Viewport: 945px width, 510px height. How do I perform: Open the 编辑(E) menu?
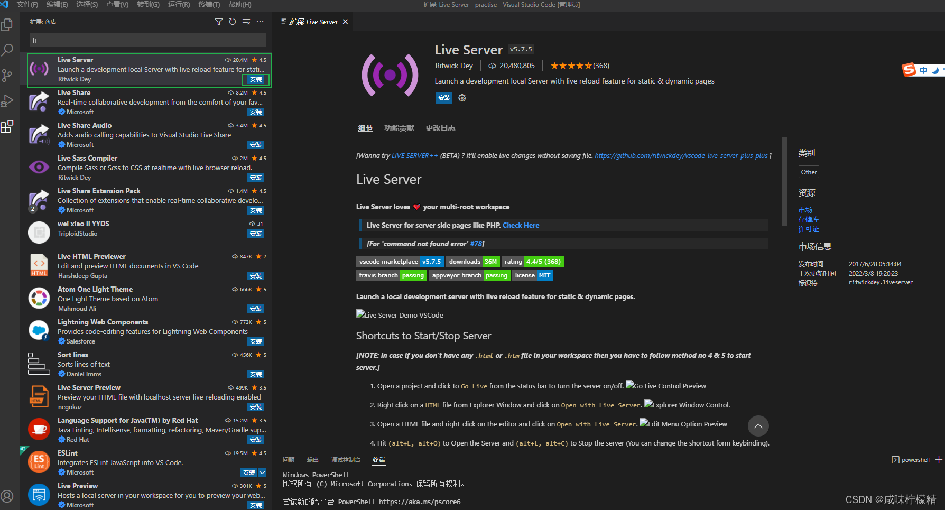click(x=57, y=4)
